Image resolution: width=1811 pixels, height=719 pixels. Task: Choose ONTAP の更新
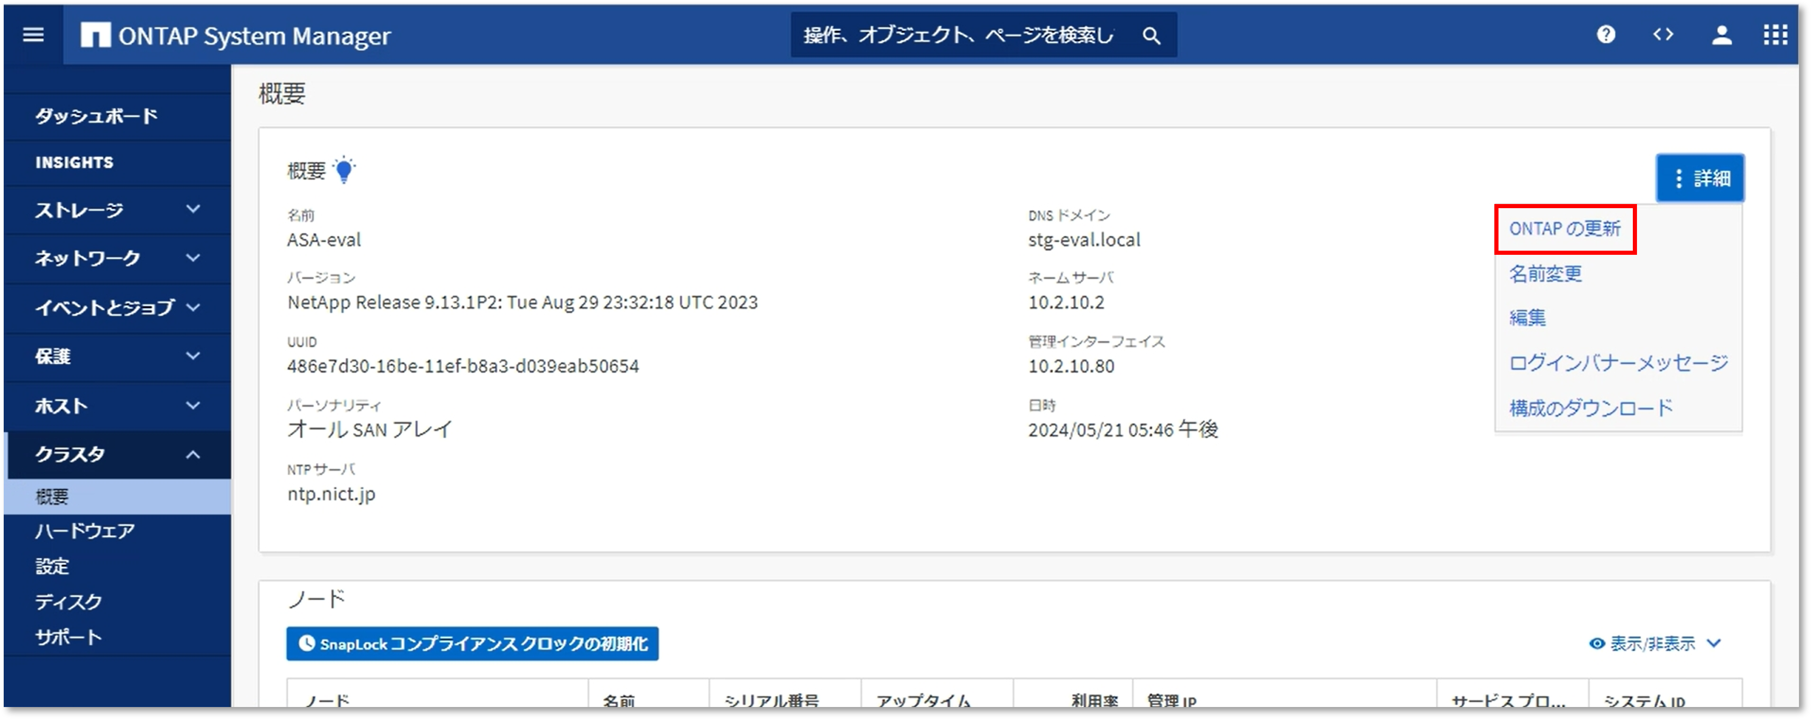(1564, 229)
